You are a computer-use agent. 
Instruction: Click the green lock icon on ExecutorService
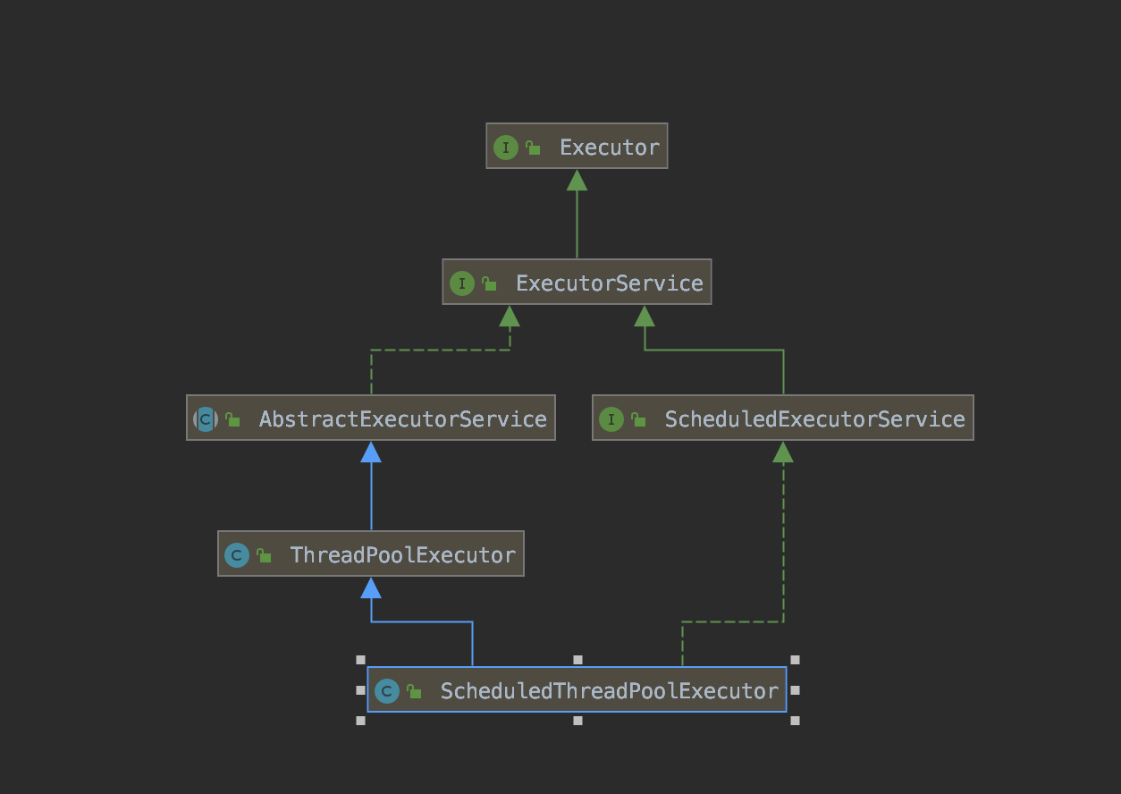pyautogui.click(x=489, y=284)
